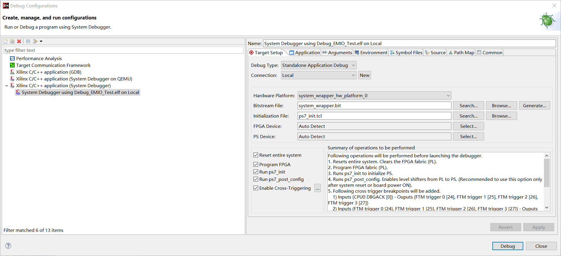Select Xilinx application (System Debugger on QEMU)

click(74, 79)
